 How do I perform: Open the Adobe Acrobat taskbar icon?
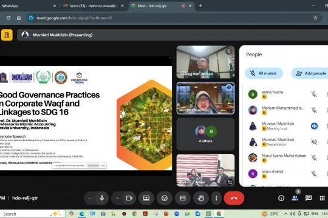pyautogui.click(x=145, y=214)
